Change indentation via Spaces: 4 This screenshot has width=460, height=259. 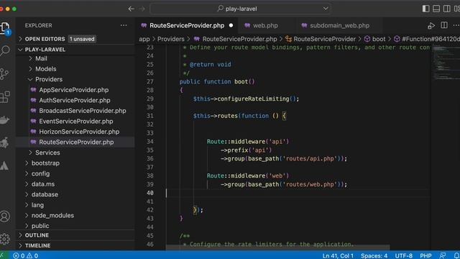point(374,256)
